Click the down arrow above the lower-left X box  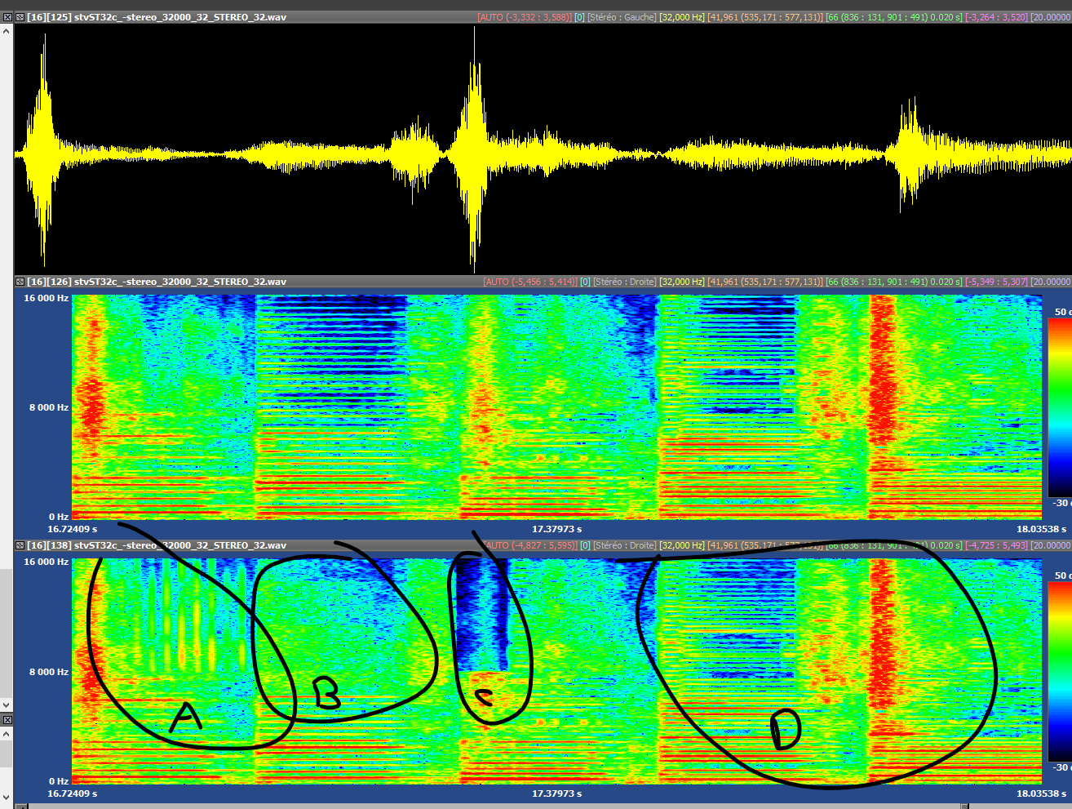[7, 705]
